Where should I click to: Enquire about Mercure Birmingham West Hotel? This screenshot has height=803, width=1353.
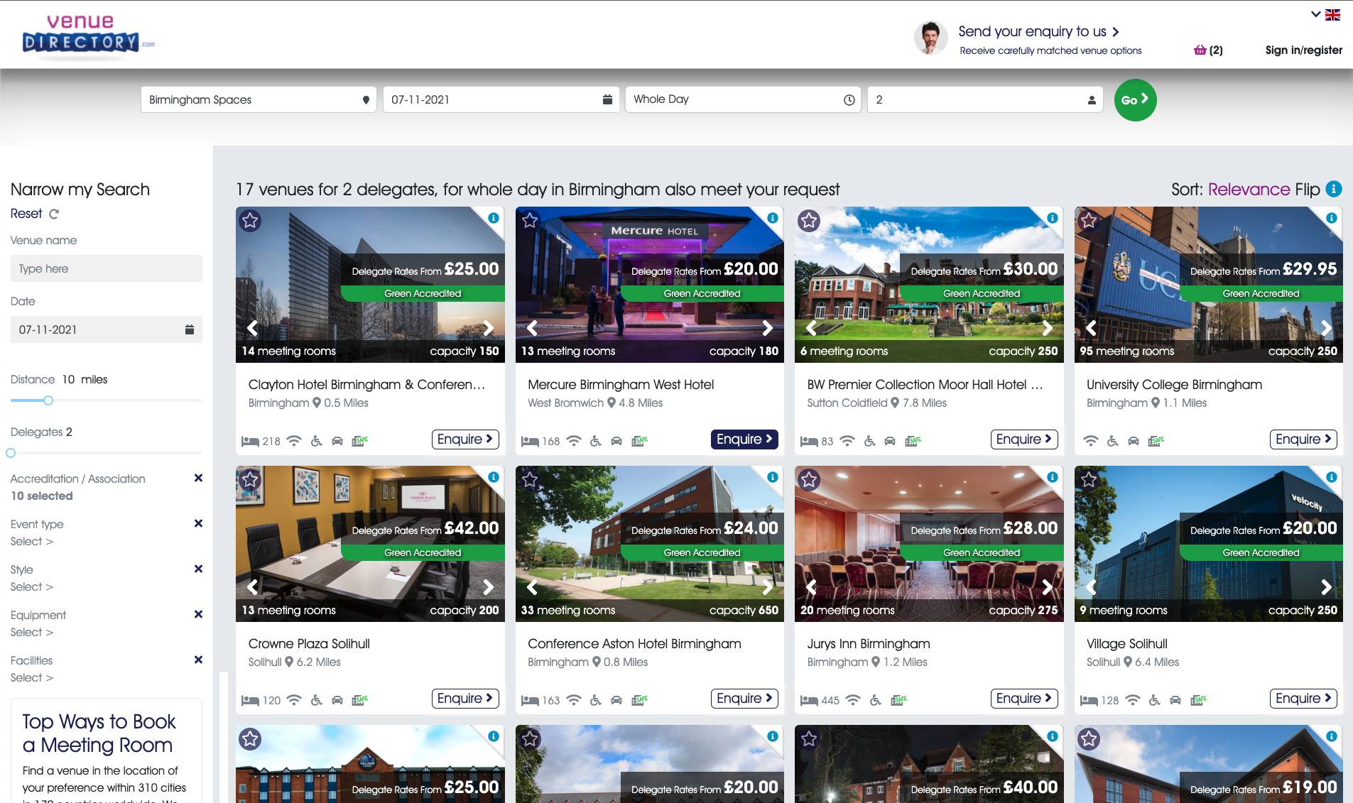pos(744,439)
